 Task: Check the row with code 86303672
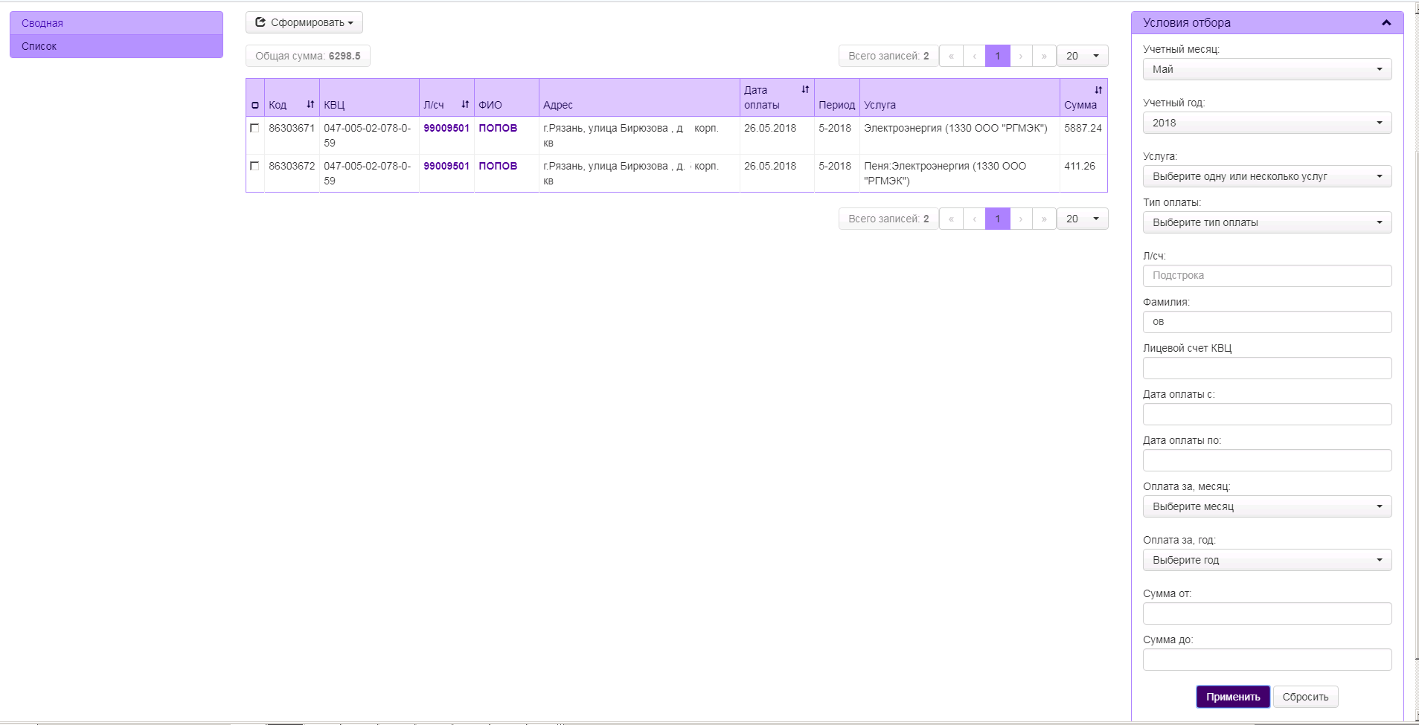[254, 166]
